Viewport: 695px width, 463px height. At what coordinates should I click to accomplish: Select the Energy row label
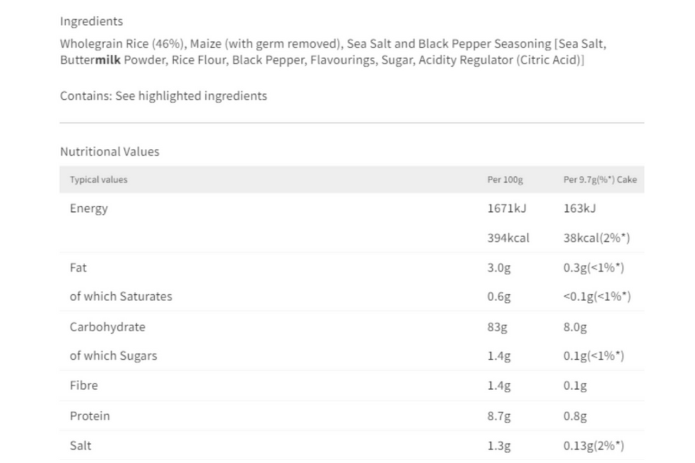point(89,208)
